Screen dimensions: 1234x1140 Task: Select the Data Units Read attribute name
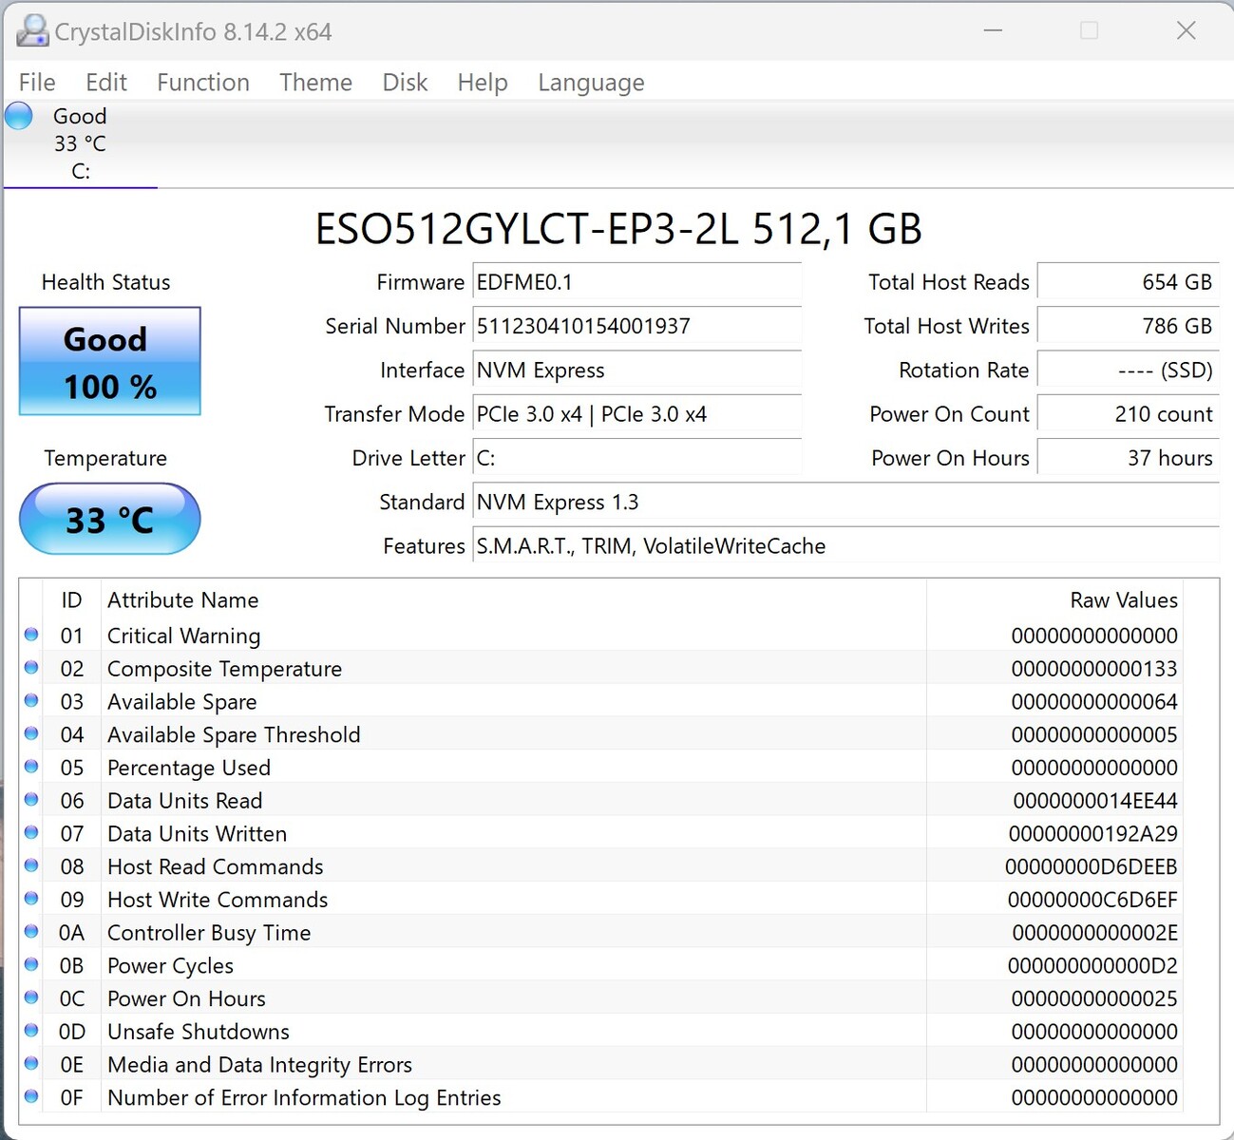(184, 801)
